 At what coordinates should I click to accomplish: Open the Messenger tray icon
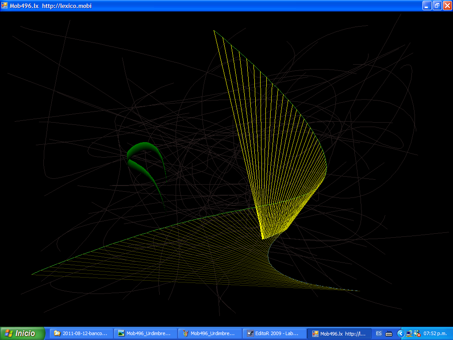pyautogui.click(x=417, y=333)
